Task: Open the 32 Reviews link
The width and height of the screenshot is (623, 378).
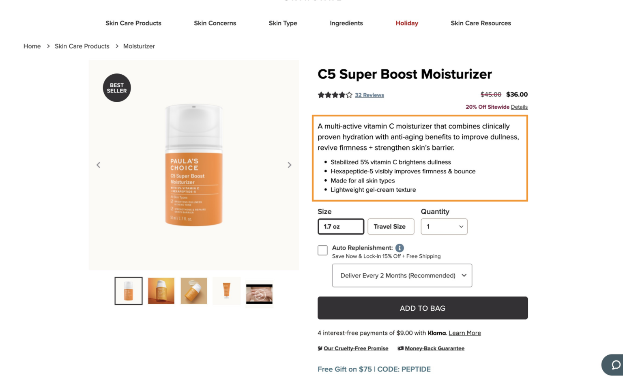Action: 369,95
